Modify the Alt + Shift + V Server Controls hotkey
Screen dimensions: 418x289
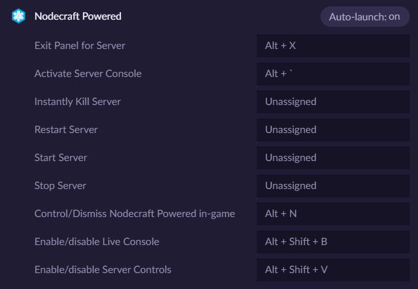tap(333, 269)
